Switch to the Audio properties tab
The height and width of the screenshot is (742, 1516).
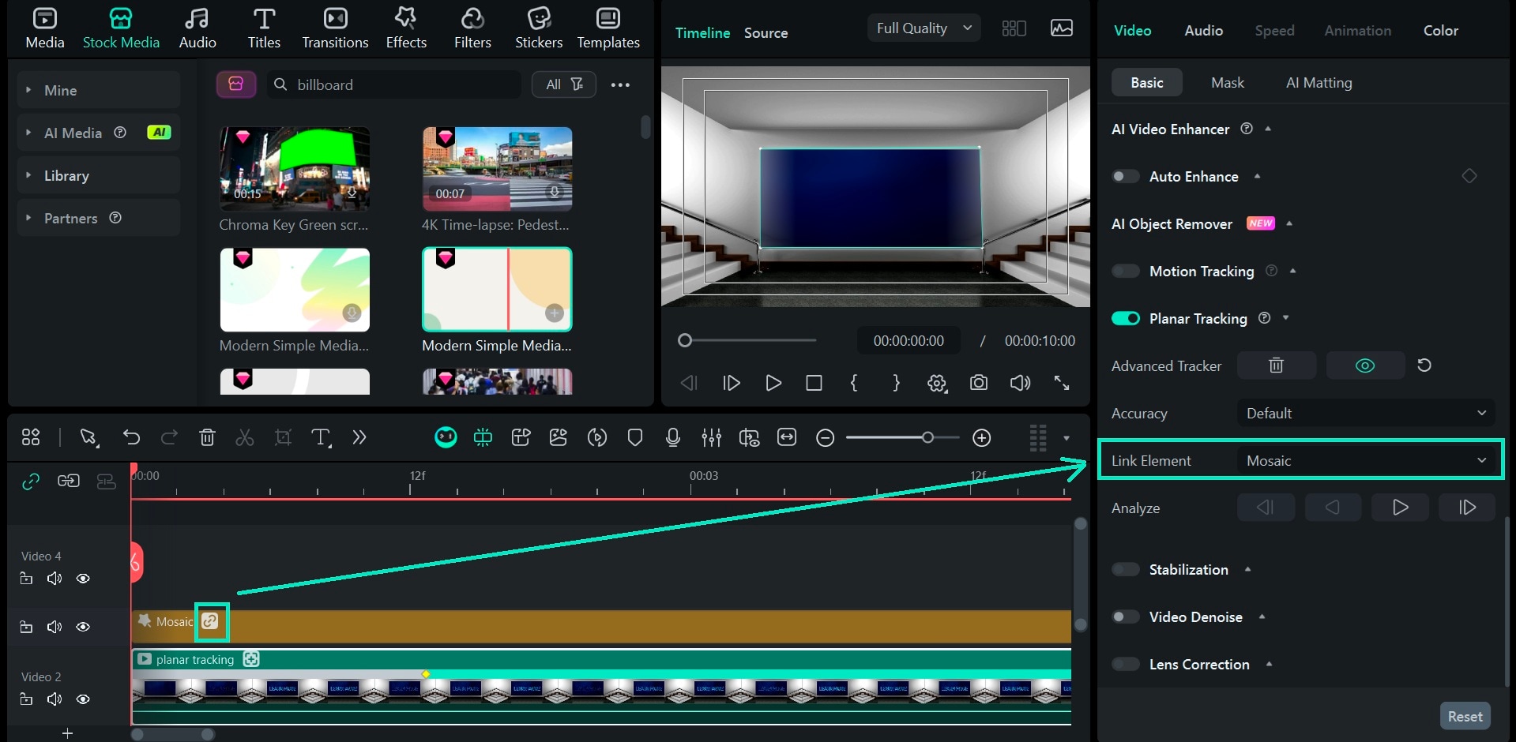click(1203, 31)
